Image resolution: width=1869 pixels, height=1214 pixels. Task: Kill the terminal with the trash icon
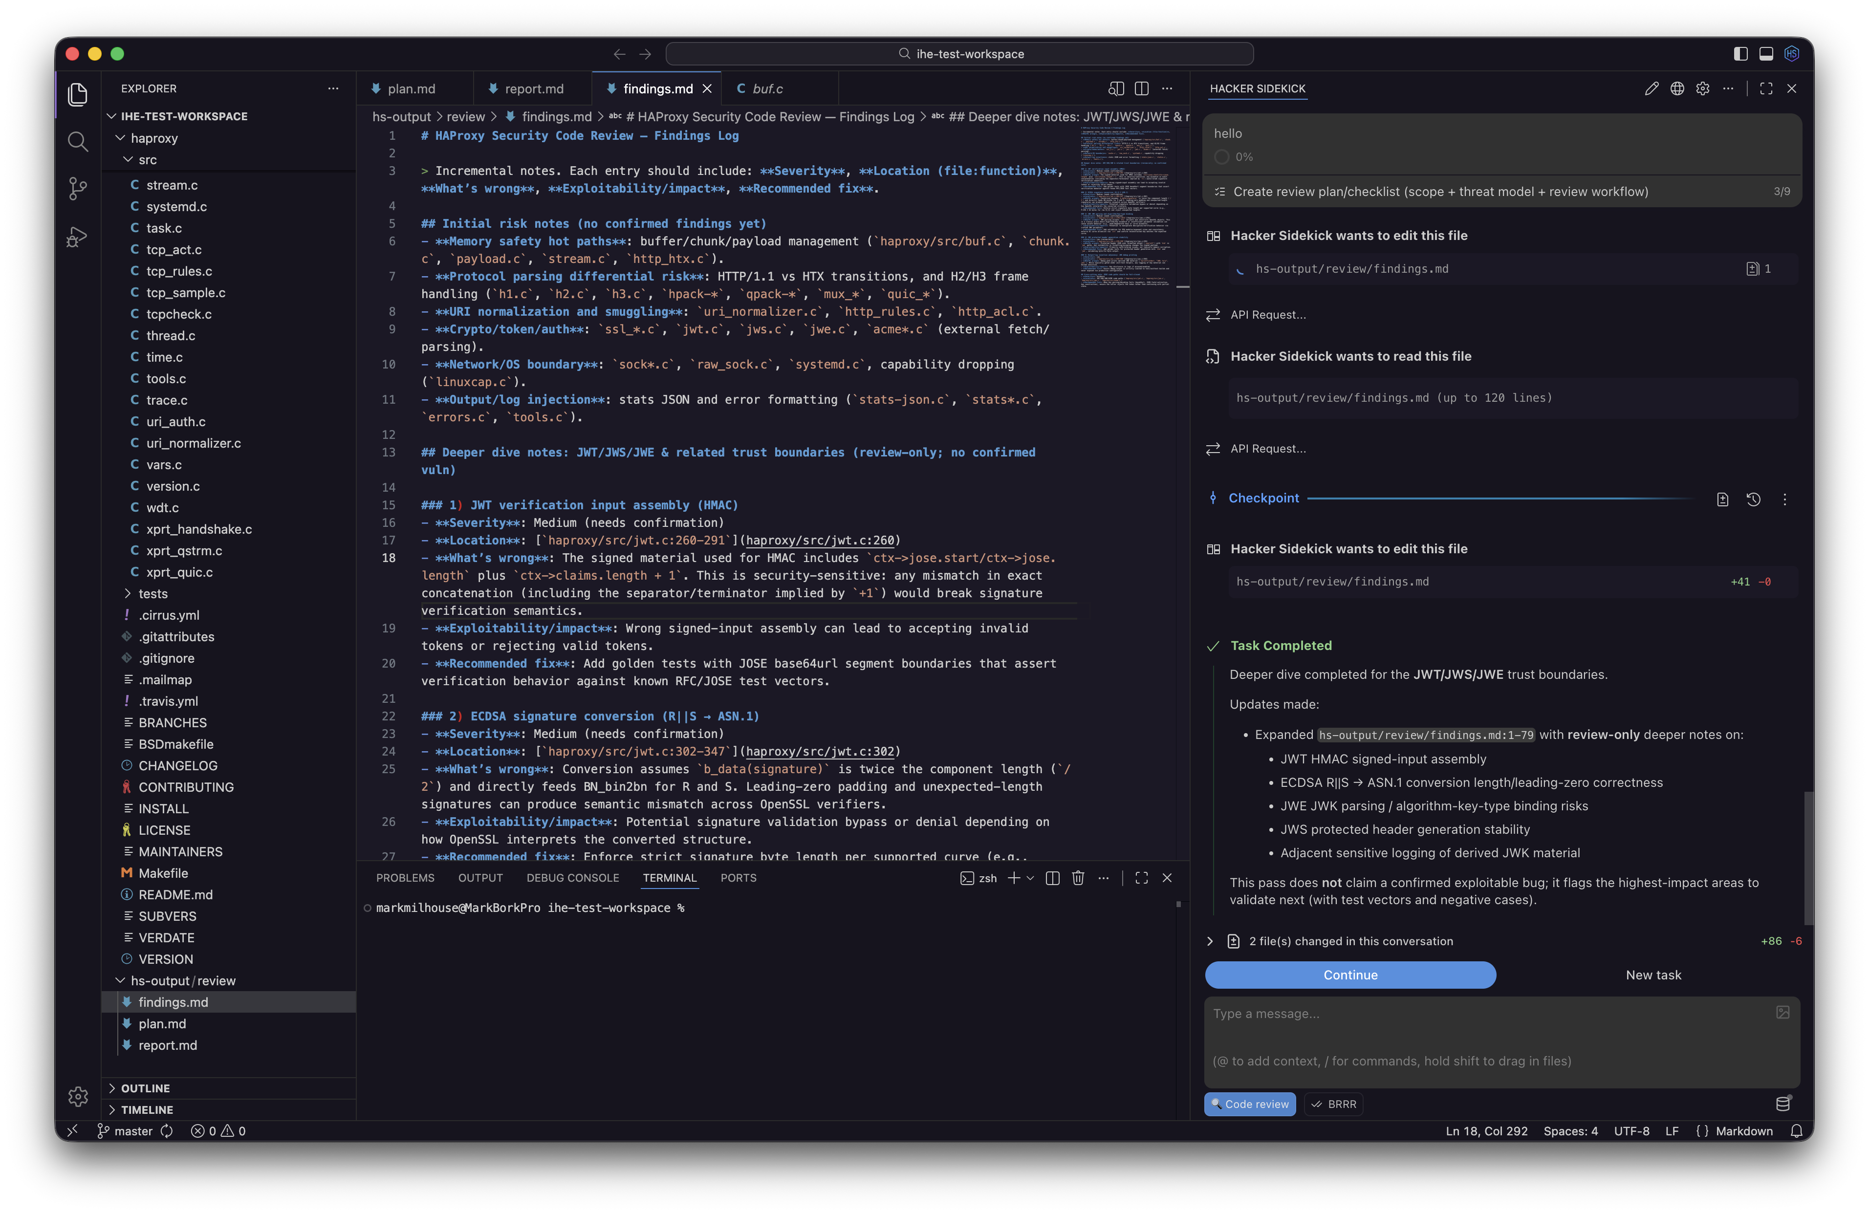1077,878
